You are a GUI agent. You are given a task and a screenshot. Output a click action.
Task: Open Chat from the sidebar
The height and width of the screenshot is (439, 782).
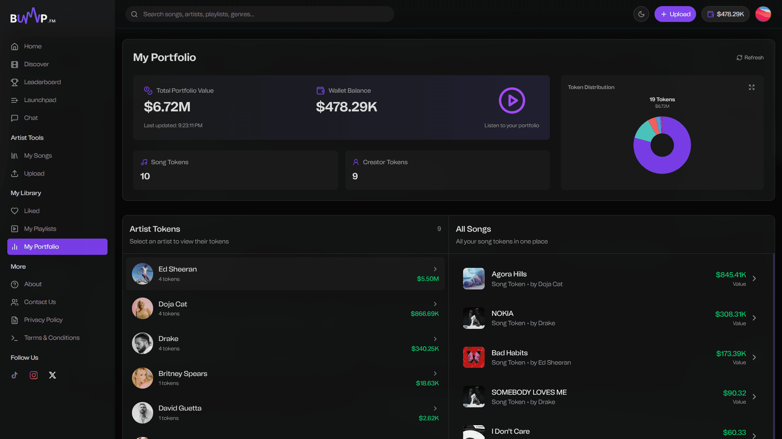tap(31, 118)
